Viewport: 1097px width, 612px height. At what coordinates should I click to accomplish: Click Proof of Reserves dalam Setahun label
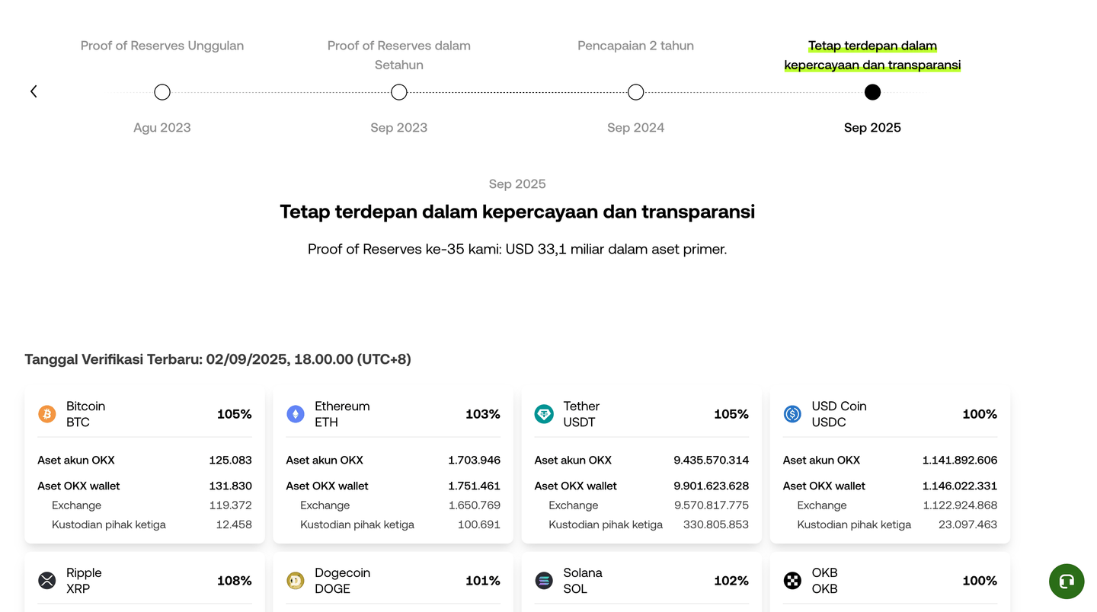[x=399, y=55]
